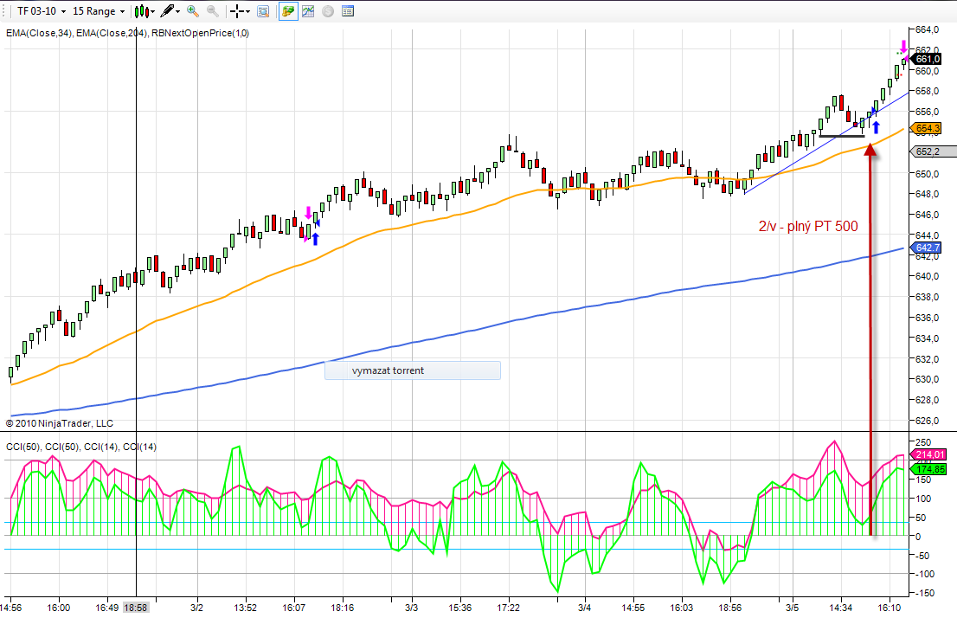This screenshot has height=618, width=957.
Task: Click the 3/3 date axis label
Action: pyautogui.click(x=412, y=608)
